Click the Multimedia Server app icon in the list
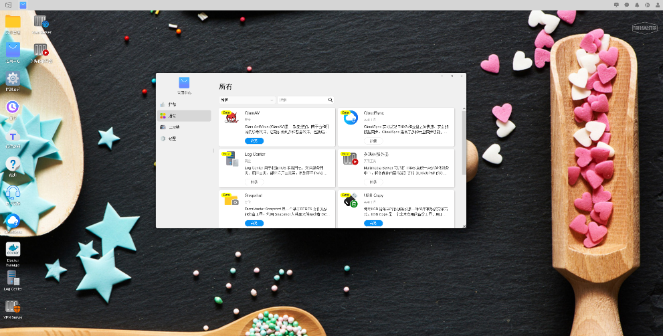 click(351, 159)
